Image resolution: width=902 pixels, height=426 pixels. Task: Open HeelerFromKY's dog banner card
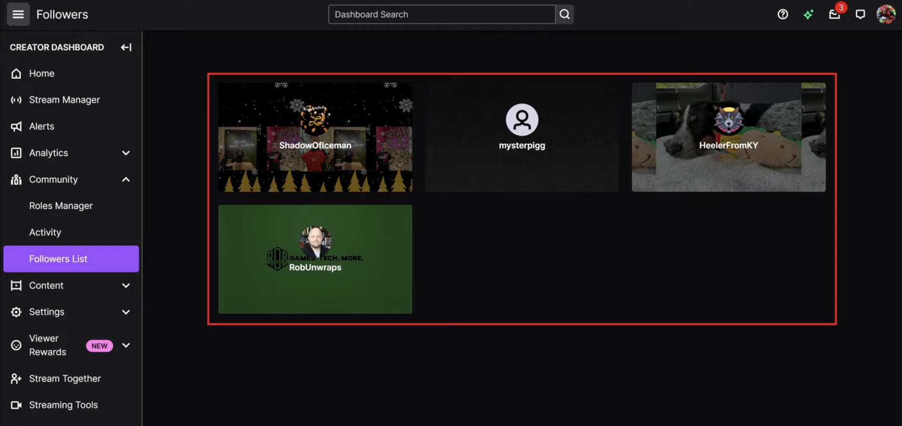click(729, 137)
